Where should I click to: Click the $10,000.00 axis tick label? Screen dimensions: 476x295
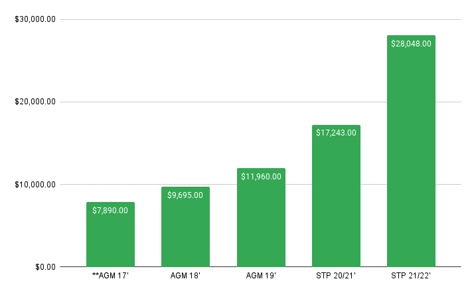click(35, 184)
